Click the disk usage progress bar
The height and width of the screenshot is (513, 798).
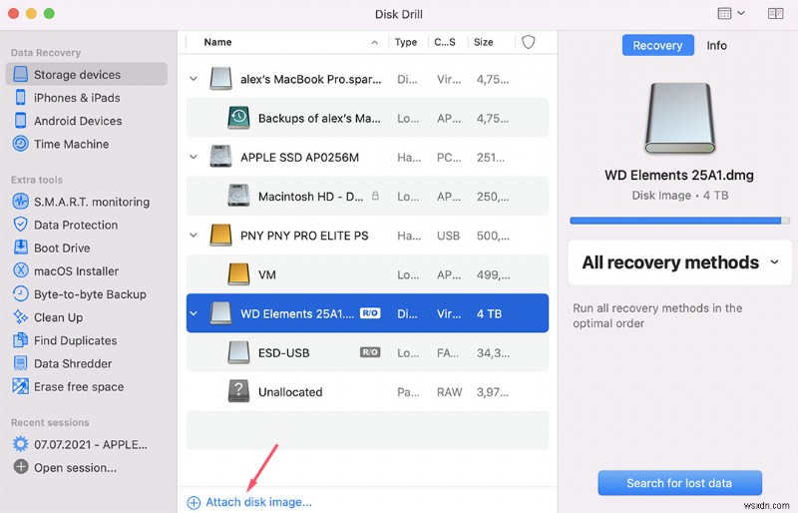(680, 221)
